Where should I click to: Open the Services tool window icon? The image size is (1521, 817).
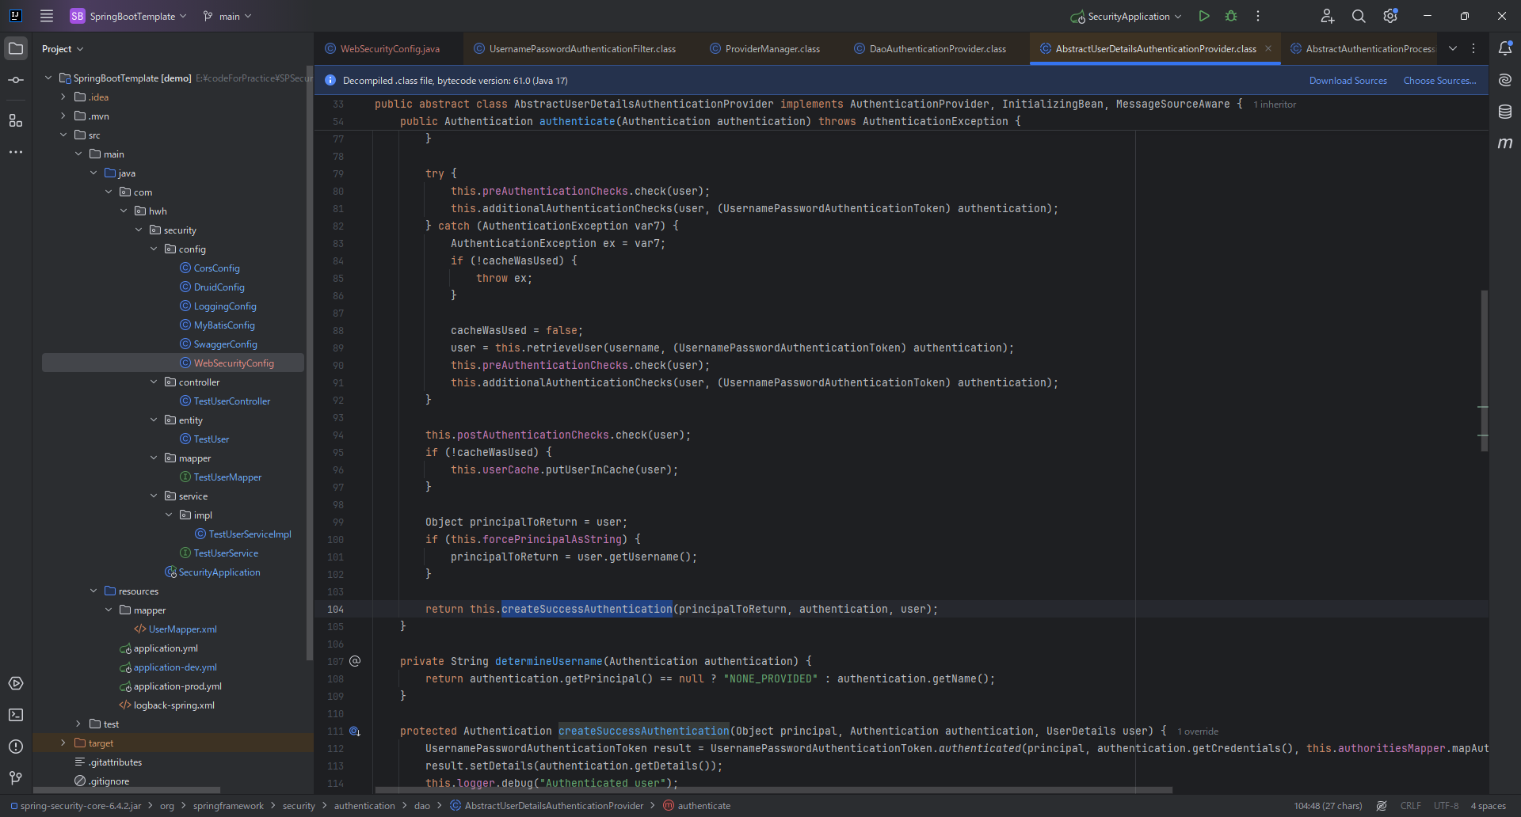(16, 683)
